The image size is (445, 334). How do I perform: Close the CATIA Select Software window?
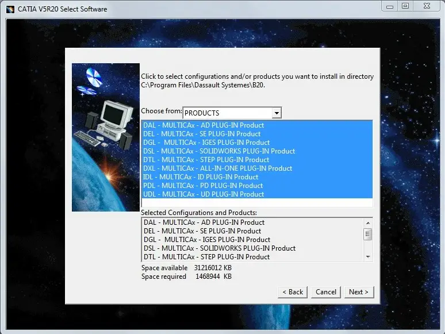[427, 6]
